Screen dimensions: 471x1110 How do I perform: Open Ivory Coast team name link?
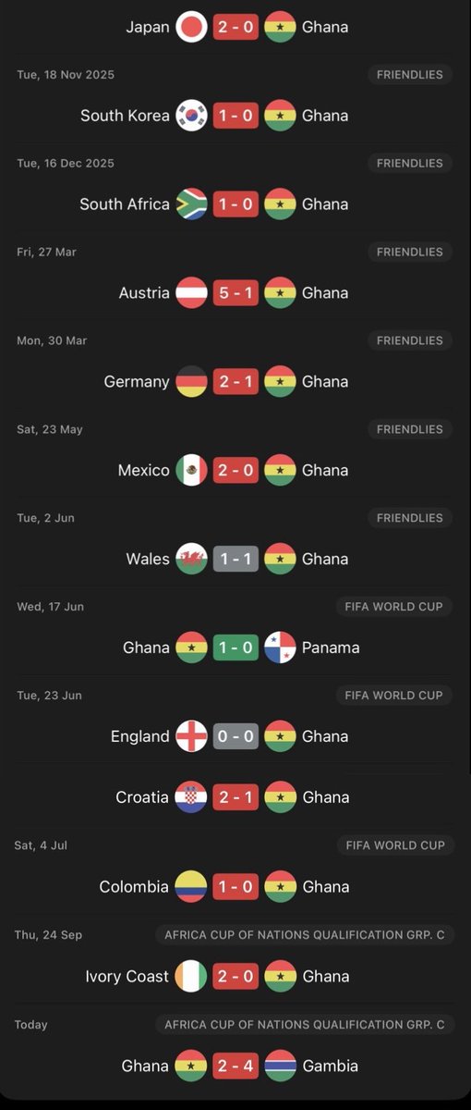pos(127,977)
